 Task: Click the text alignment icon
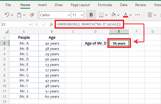point(150,15)
